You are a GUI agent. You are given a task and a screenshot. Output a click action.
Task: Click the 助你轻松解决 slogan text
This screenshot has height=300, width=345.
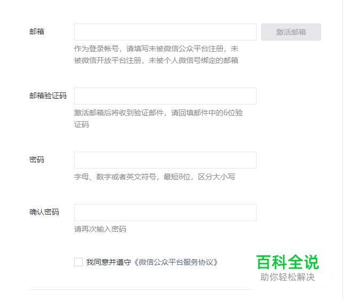(x=287, y=277)
